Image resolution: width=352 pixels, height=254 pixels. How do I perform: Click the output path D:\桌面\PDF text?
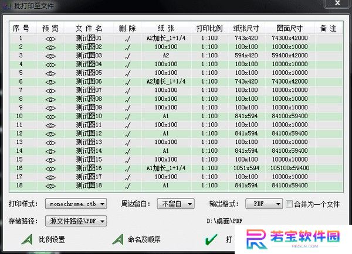[x=225, y=221]
